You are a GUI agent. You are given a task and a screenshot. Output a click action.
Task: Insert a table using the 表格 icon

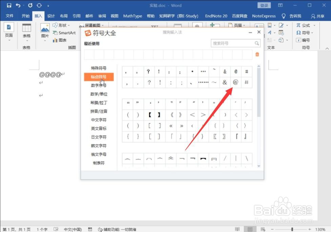click(x=27, y=28)
